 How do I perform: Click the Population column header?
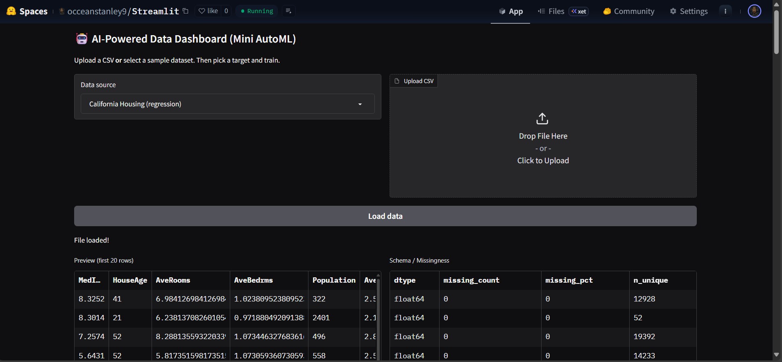click(x=334, y=280)
